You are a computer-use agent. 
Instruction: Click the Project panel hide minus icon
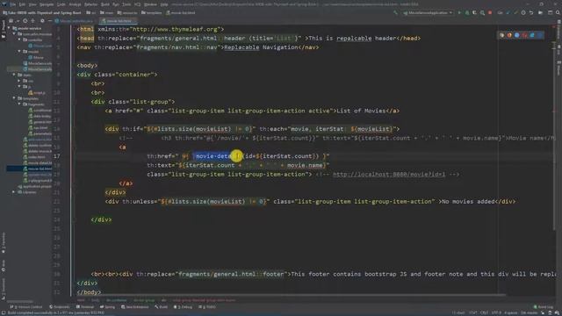click(x=50, y=21)
